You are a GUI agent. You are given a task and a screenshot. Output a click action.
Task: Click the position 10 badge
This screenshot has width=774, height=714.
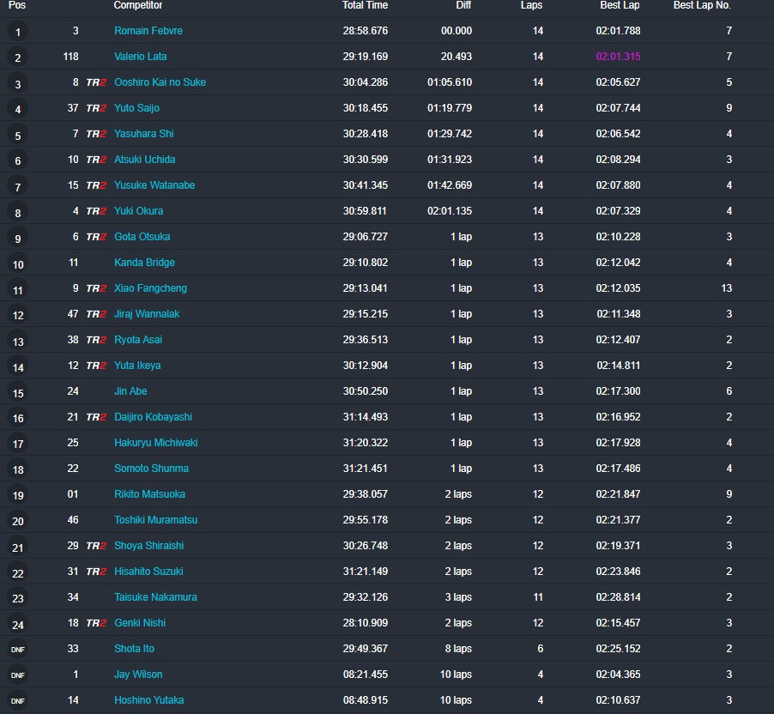(x=17, y=263)
